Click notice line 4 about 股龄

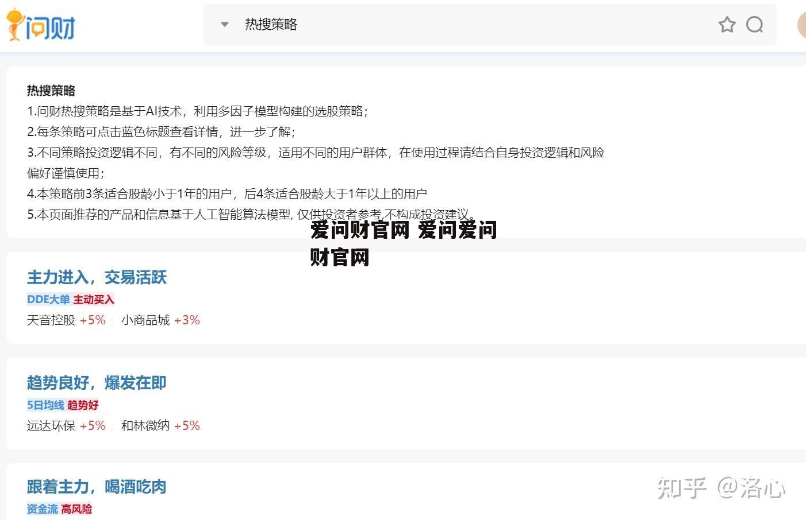tap(227, 194)
